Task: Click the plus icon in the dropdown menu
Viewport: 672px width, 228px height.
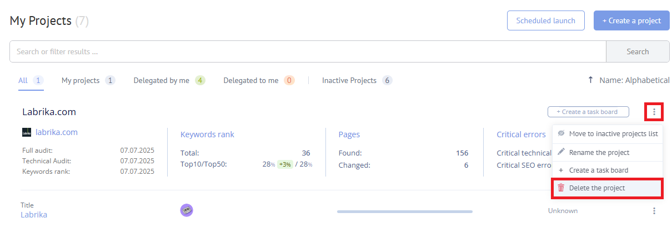Action: (561, 170)
